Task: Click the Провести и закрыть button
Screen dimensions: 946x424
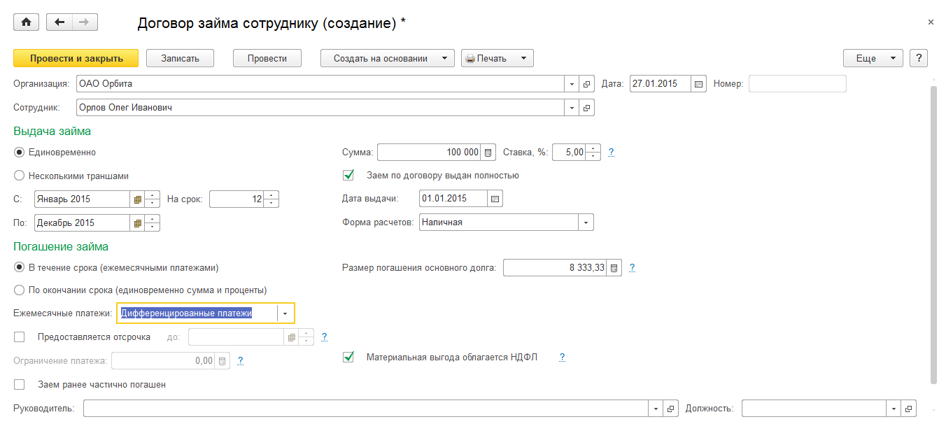Action: [76, 58]
